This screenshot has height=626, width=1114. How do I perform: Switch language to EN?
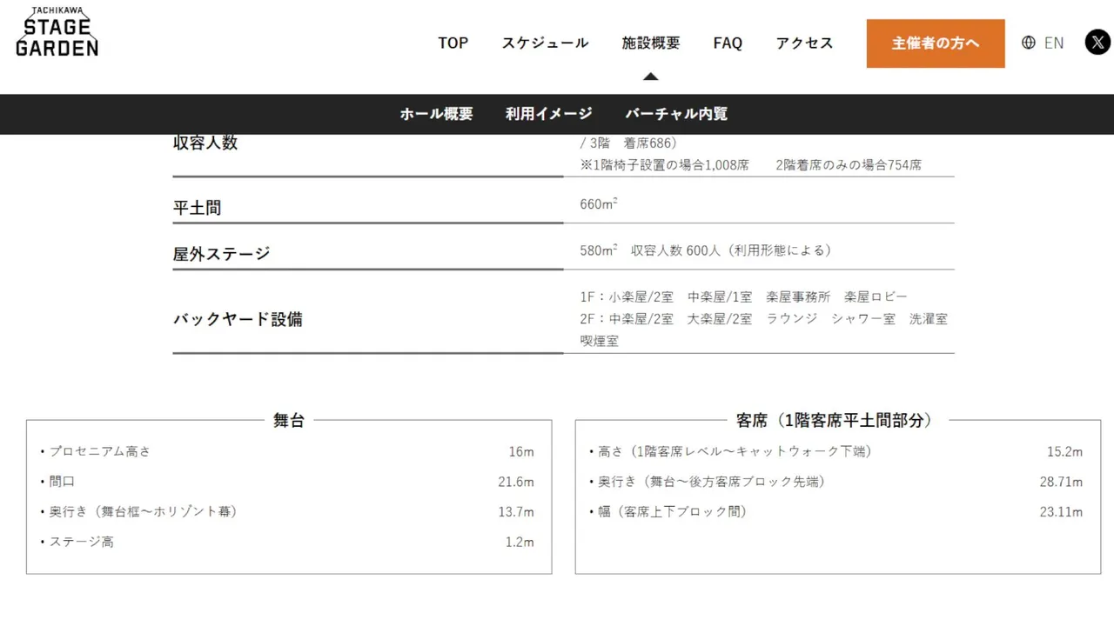1054,43
